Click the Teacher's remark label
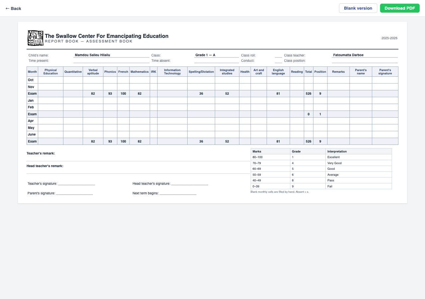 point(41,153)
